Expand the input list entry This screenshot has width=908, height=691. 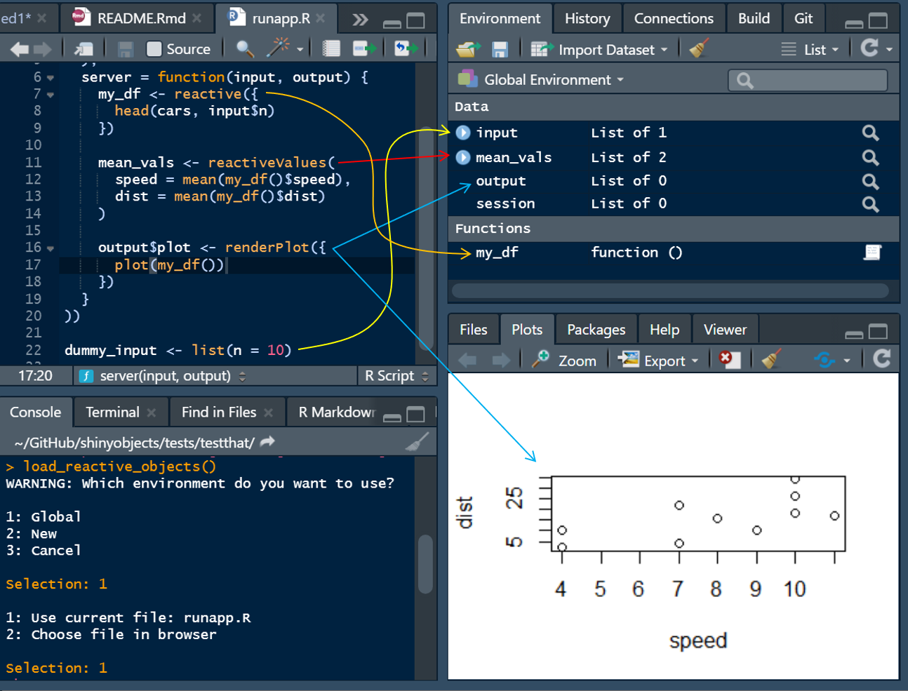463,133
